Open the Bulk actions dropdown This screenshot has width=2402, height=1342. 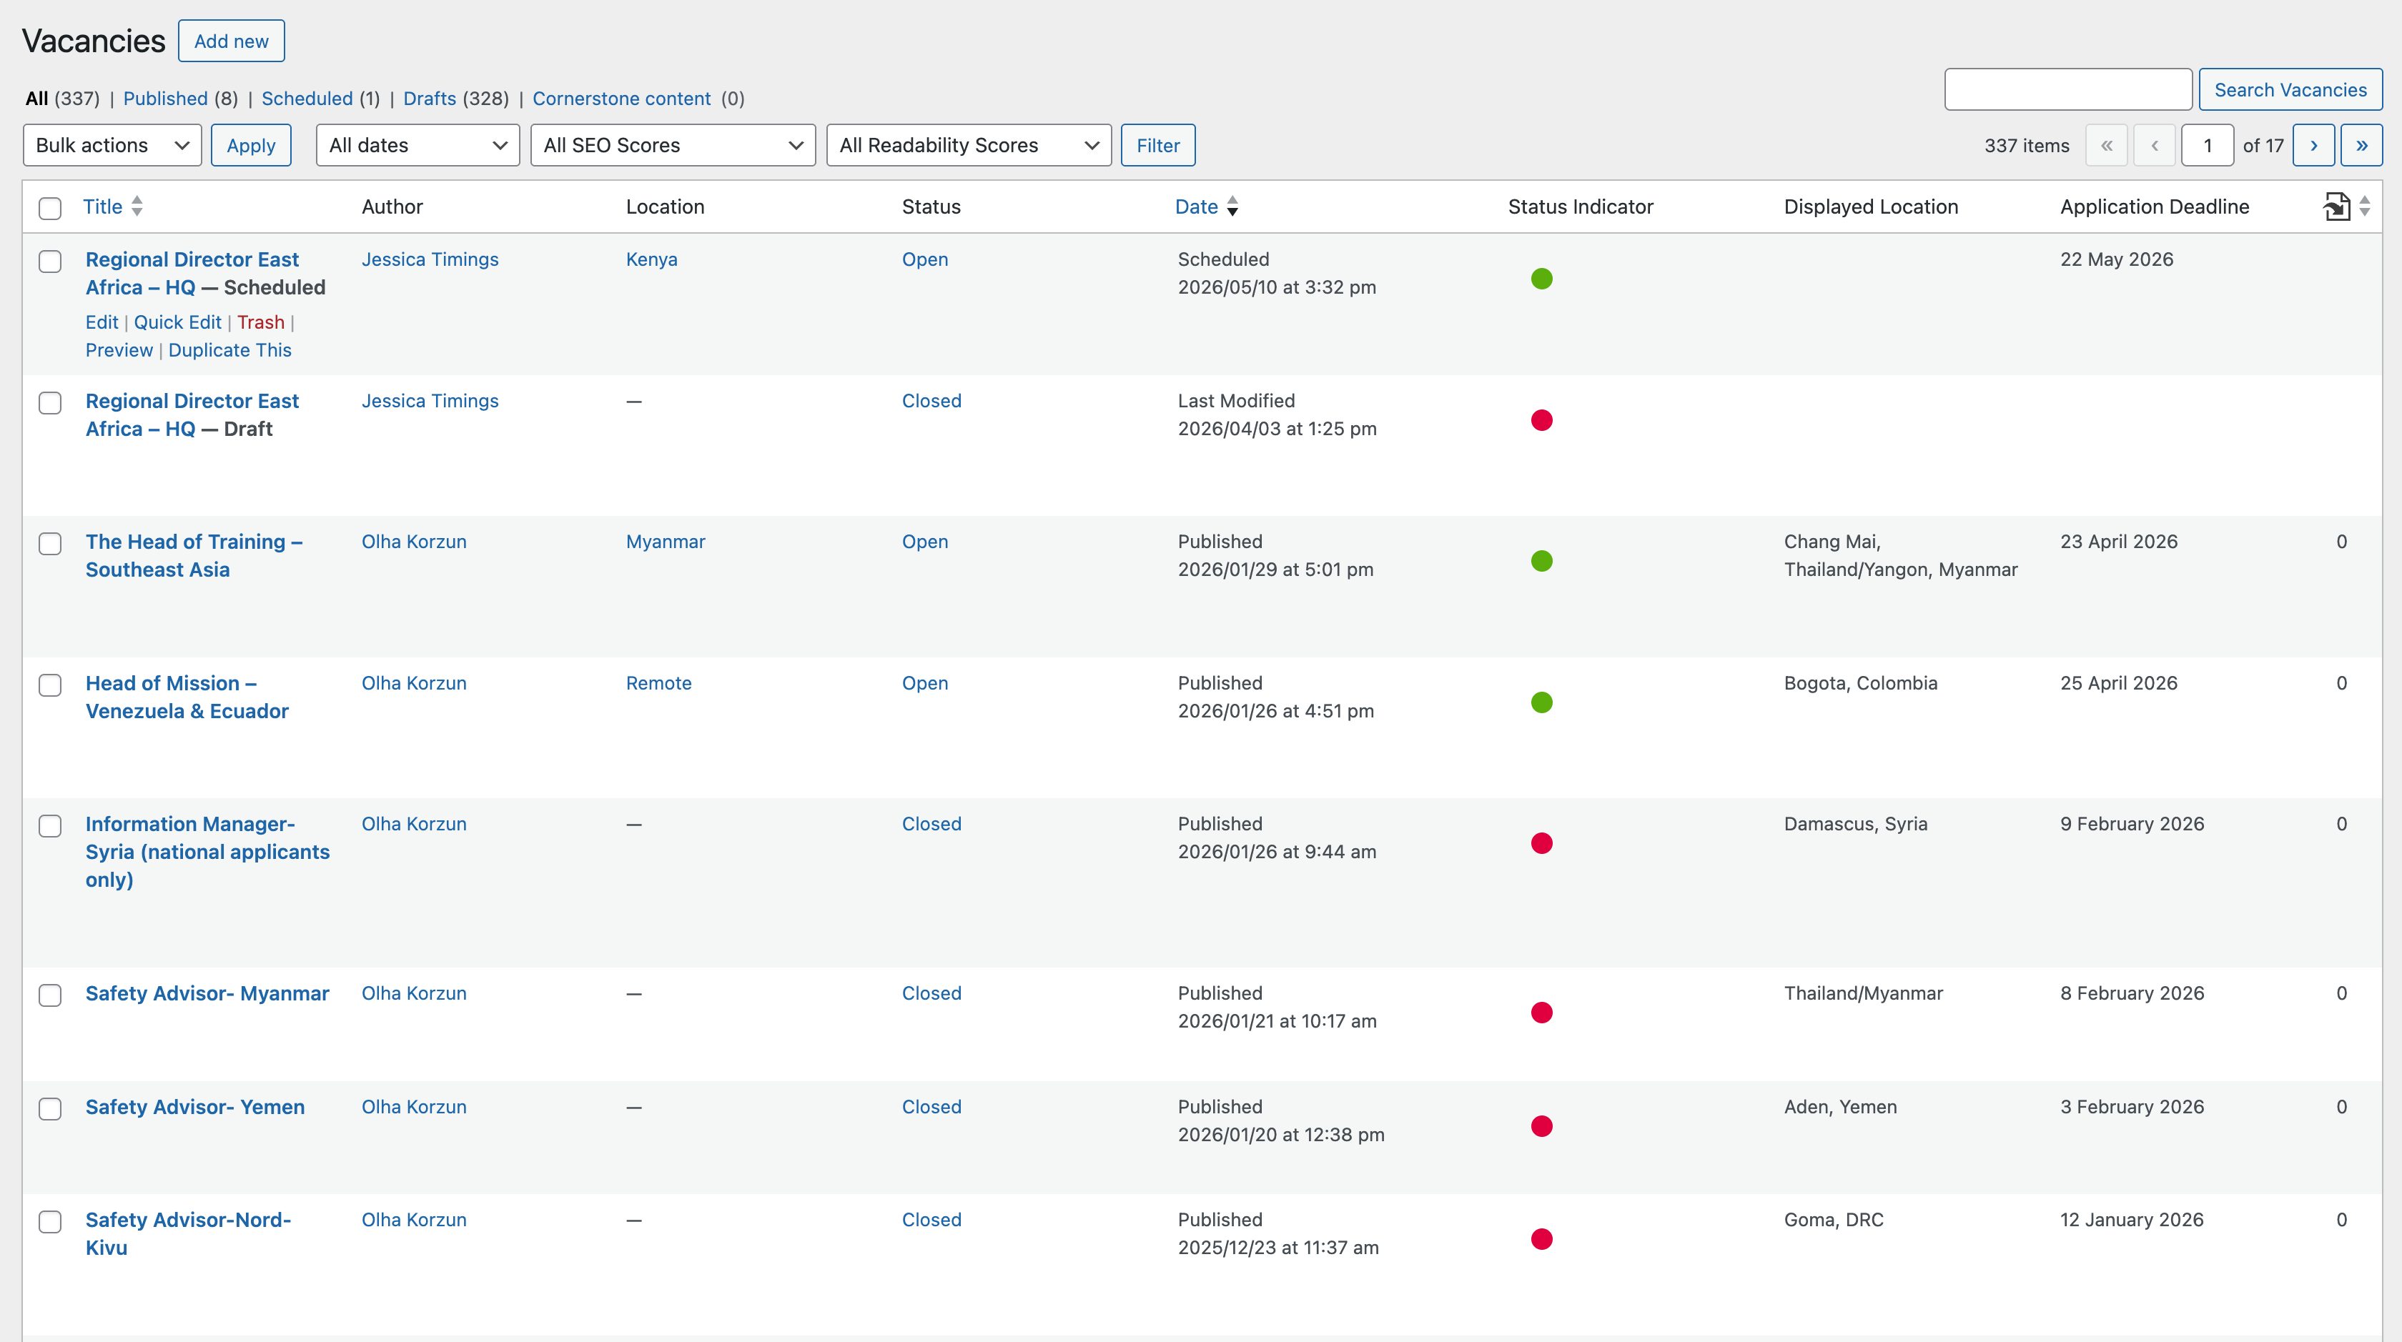click(x=112, y=145)
